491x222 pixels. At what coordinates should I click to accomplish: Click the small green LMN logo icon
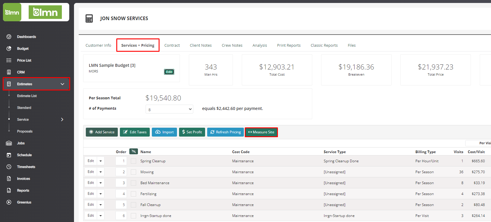pyautogui.click(x=12, y=12)
